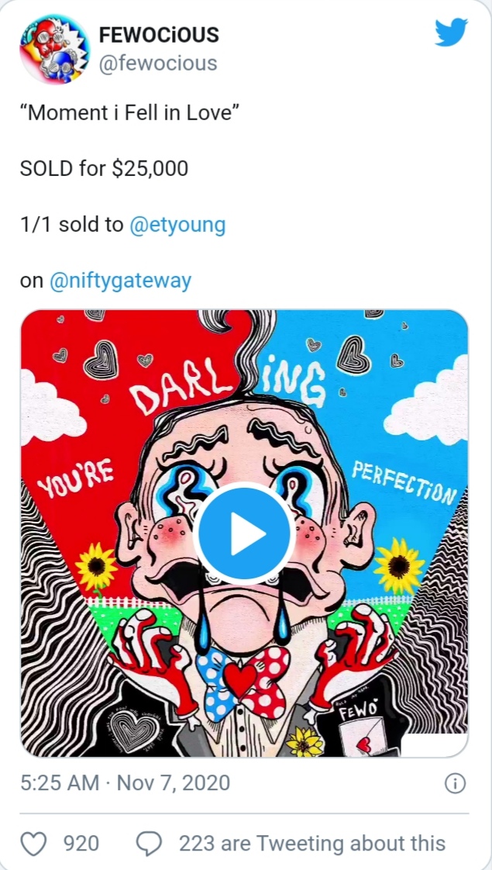Click the SOLD for $25,000 text

pyautogui.click(x=105, y=168)
